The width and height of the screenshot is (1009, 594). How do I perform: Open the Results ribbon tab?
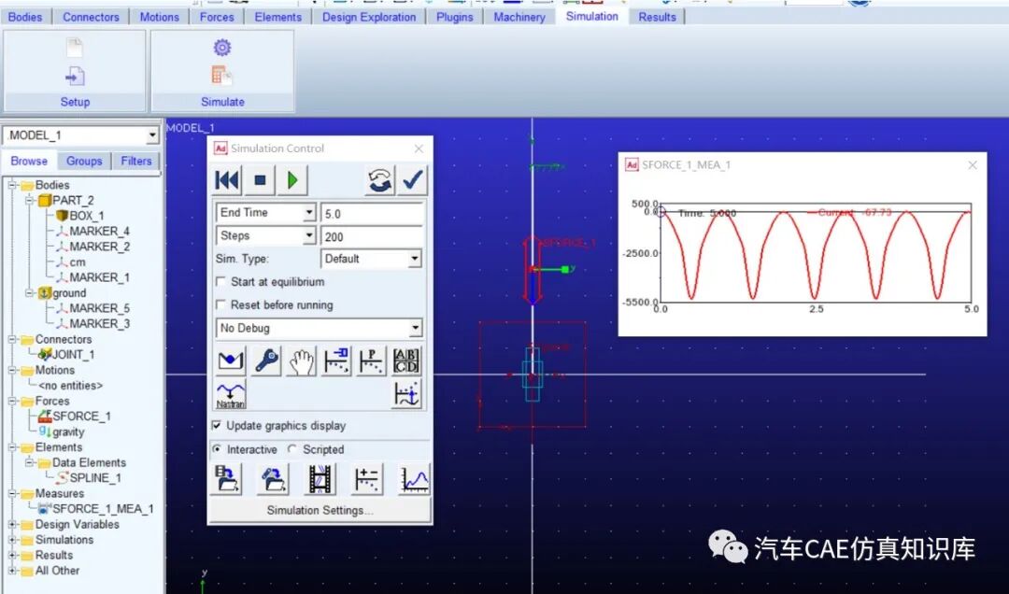(x=657, y=18)
